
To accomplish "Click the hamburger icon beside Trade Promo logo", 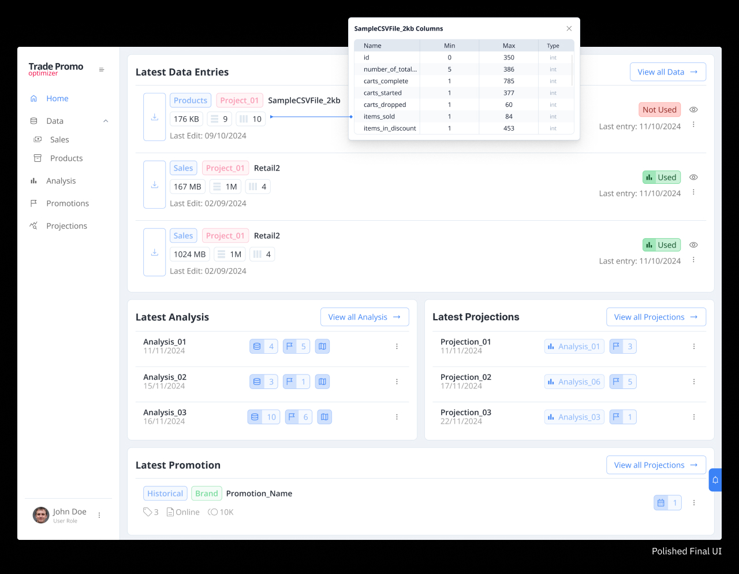I will coord(102,70).
